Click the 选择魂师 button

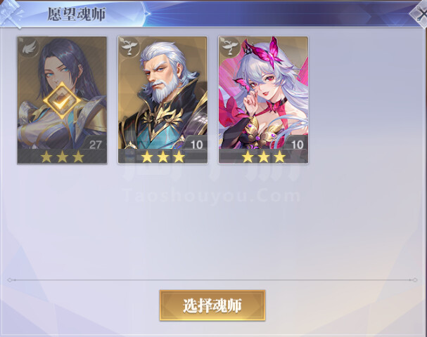[x=212, y=305]
